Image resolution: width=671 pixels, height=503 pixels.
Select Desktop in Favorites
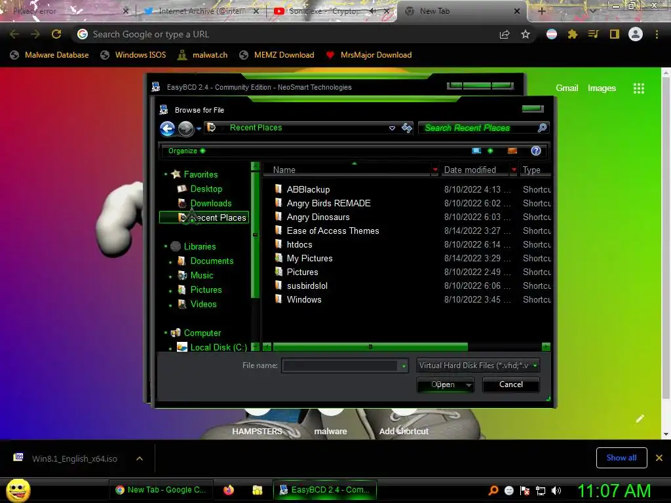click(206, 189)
